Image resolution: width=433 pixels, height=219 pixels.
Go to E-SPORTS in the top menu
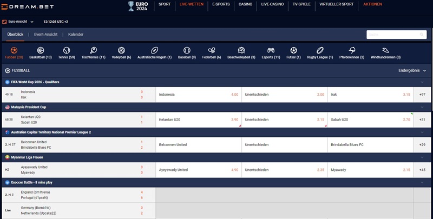[221, 4]
